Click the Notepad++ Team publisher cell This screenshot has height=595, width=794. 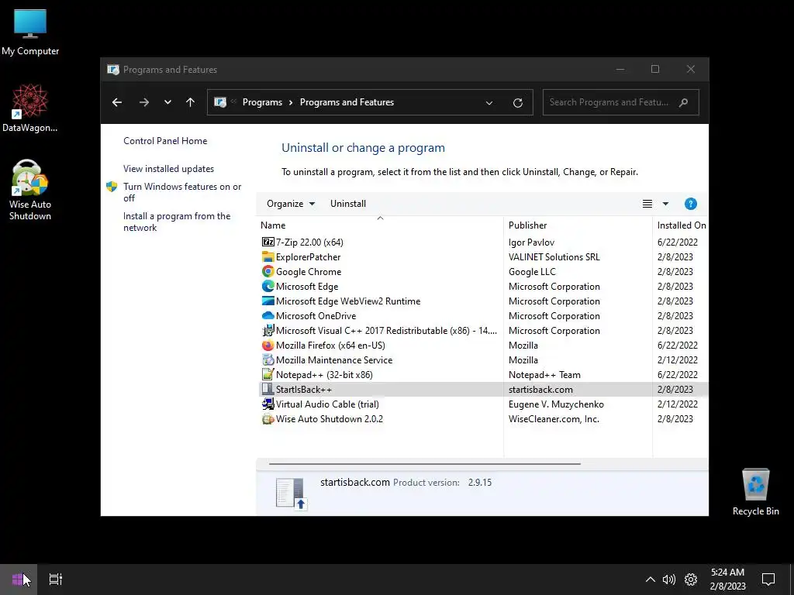point(544,375)
